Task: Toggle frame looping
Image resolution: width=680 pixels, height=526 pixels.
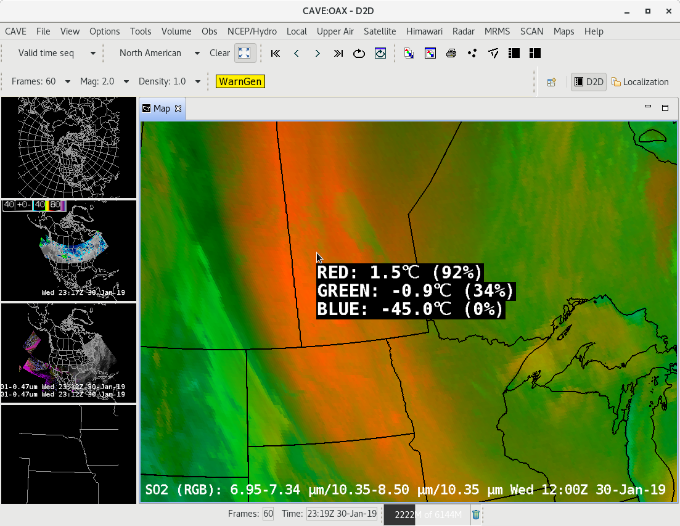Action: (359, 54)
